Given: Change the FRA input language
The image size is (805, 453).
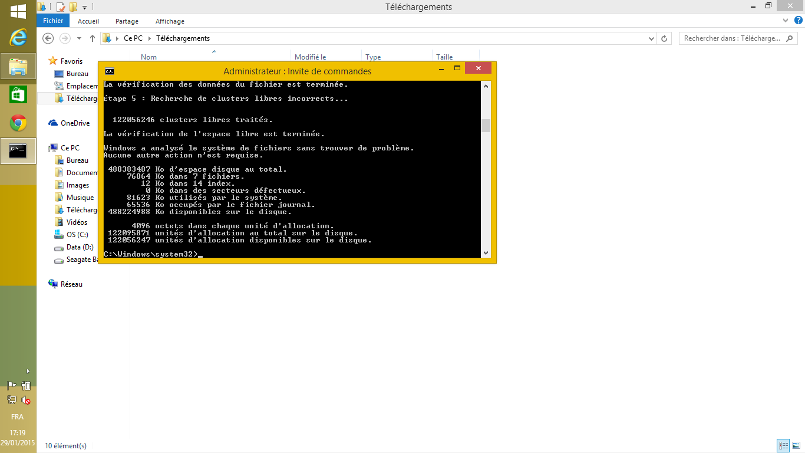Looking at the screenshot, I should [x=18, y=417].
